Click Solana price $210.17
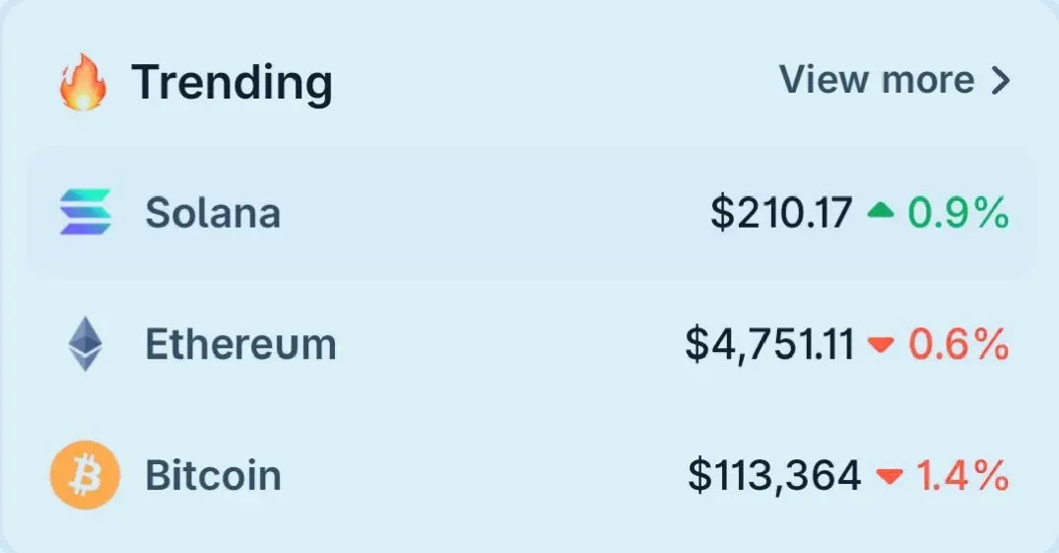This screenshot has height=553, width=1059. [x=781, y=212]
